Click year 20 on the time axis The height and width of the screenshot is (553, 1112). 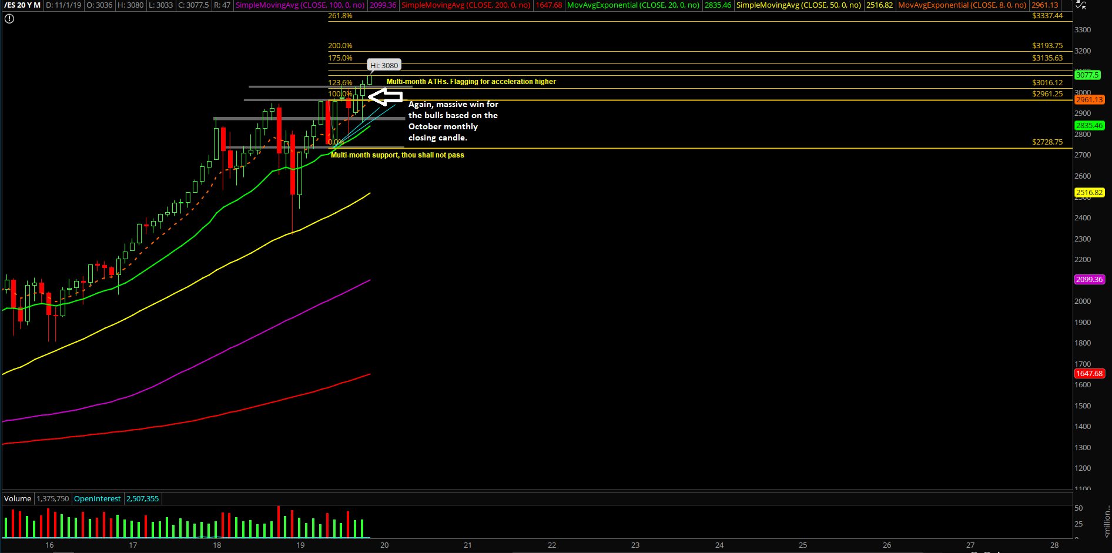pos(384,545)
